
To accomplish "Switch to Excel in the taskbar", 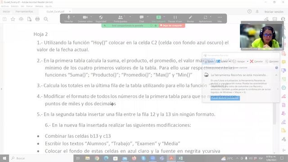I will tap(181, 158).
